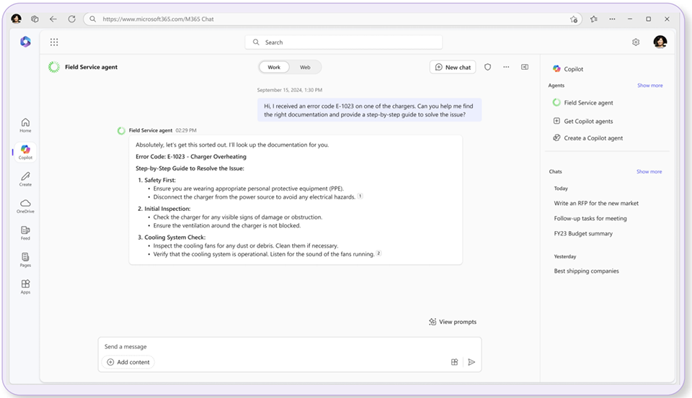Switch to Work mode toggle
The height and width of the screenshot is (398, 692).
tap(274, 67)
